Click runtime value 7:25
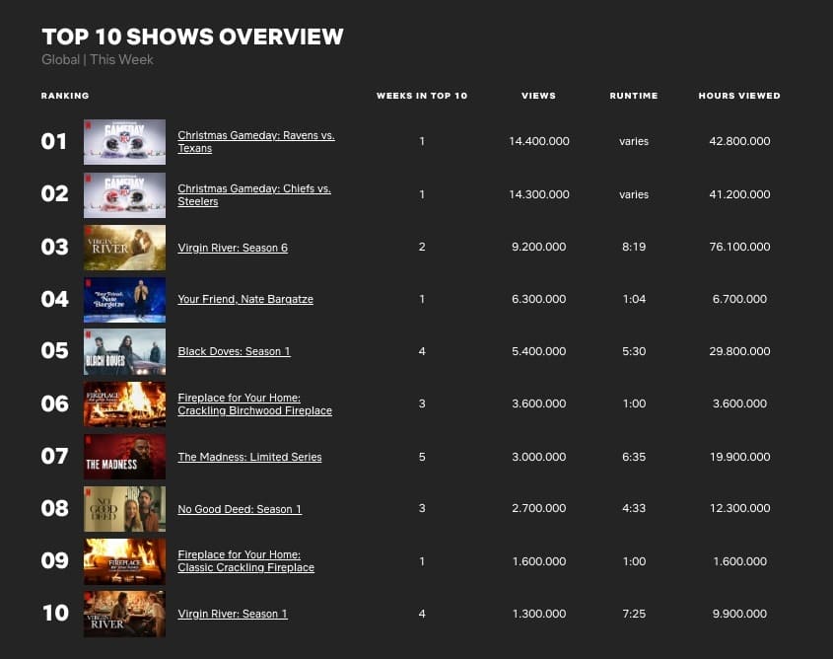This screenshot has height=659, width=833. pyautogui.click(x=634, y=614)
